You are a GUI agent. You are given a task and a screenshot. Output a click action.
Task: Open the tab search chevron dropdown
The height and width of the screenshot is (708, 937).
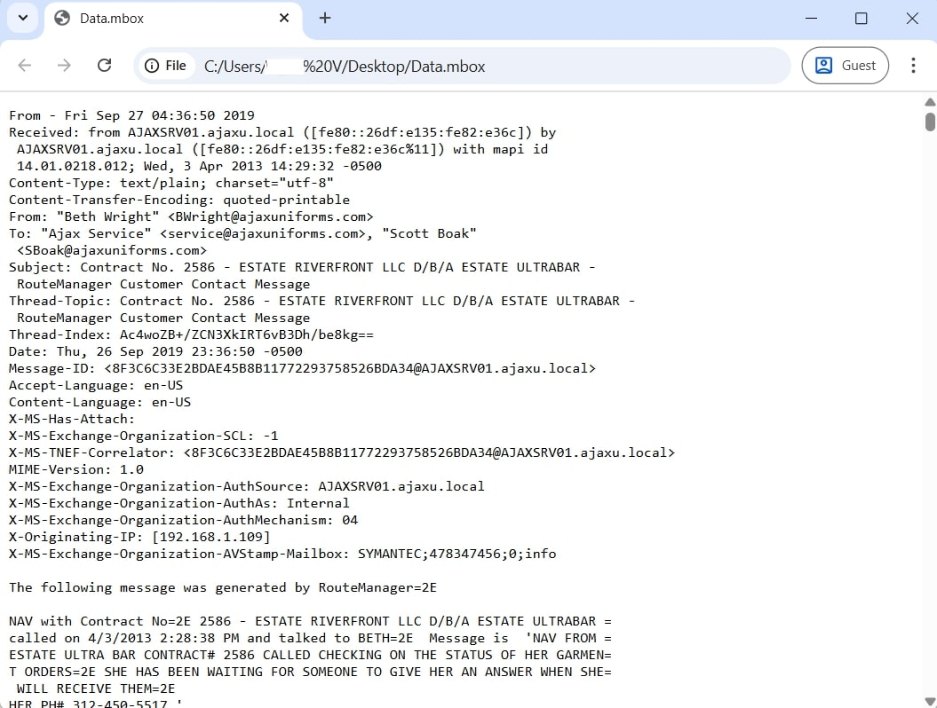23,18
